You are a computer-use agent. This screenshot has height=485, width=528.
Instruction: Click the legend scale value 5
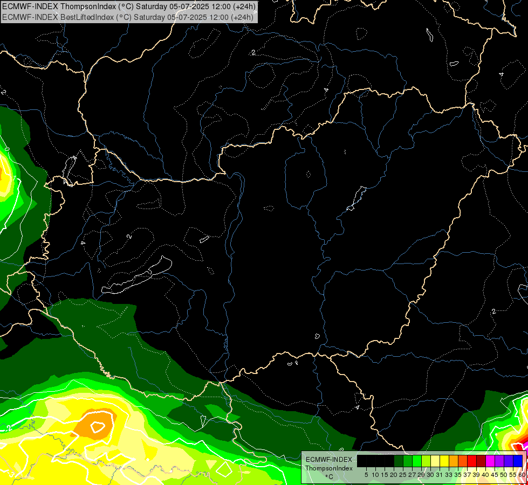(x=366, y=475)
